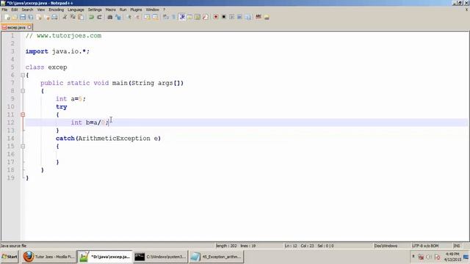The width and height of the screenshot is (470, 264).
Task: Start macro recording with red dot icon
Action: point(215,17)
